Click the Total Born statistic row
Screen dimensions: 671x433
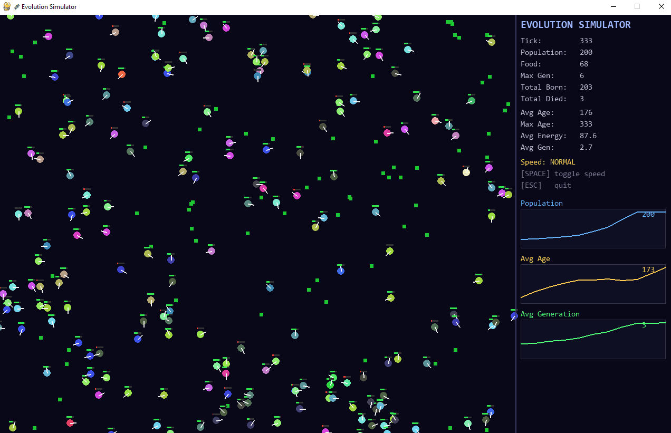[556, 87]
